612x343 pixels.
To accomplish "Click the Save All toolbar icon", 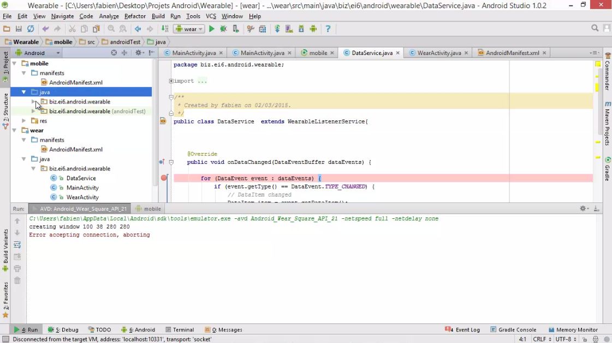I will [x=19, y=28].
